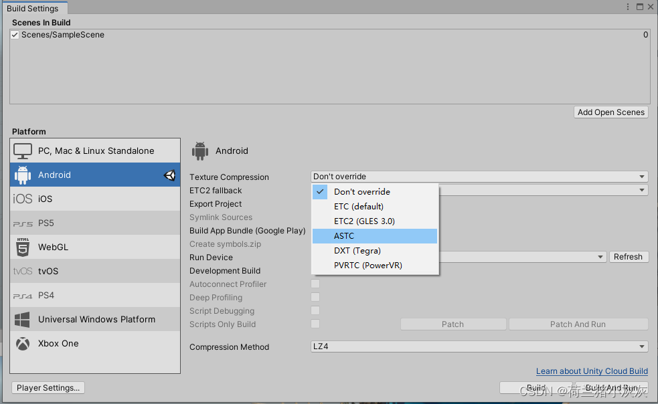Toggle the Autoconnect Profiler checkbox

[315, 284]
